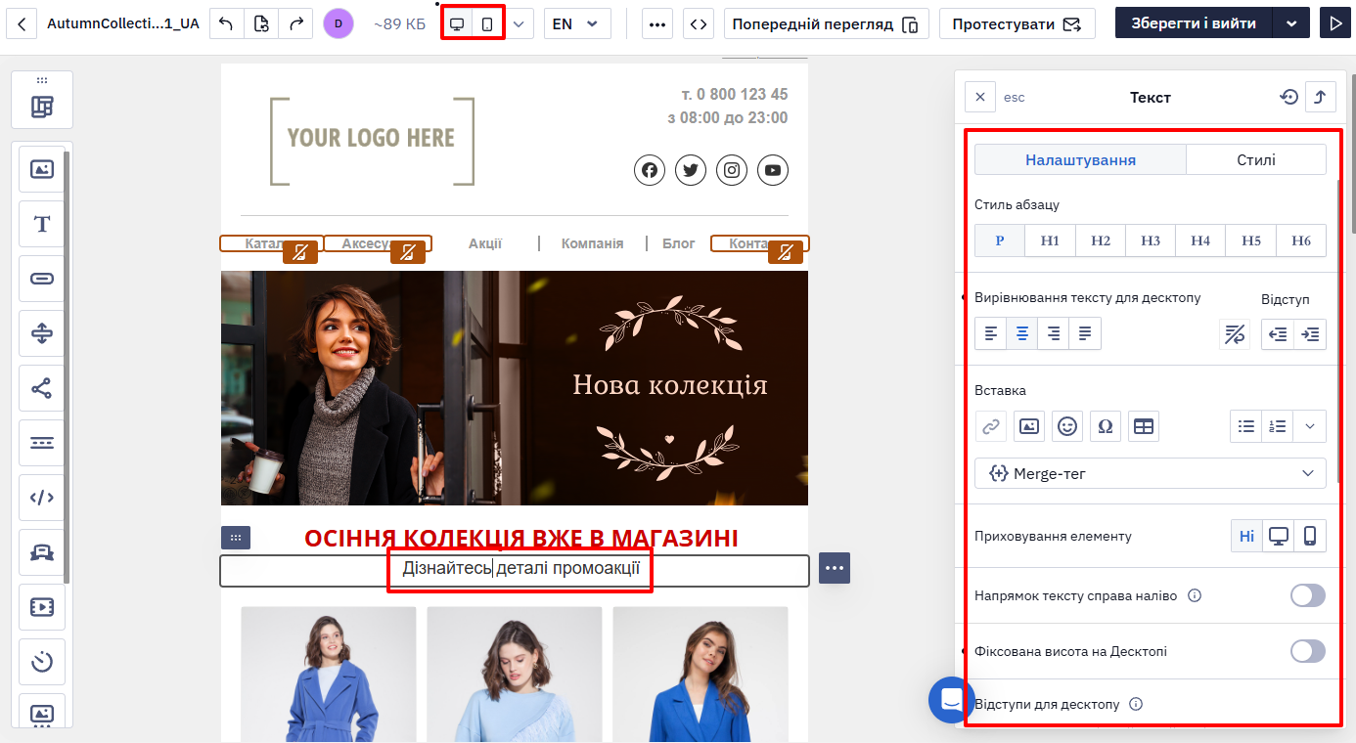Image resolution: width=1356 pixels, height=743 pixels.
Task: Set paragraph style to H1
Action: point(1051,240)
